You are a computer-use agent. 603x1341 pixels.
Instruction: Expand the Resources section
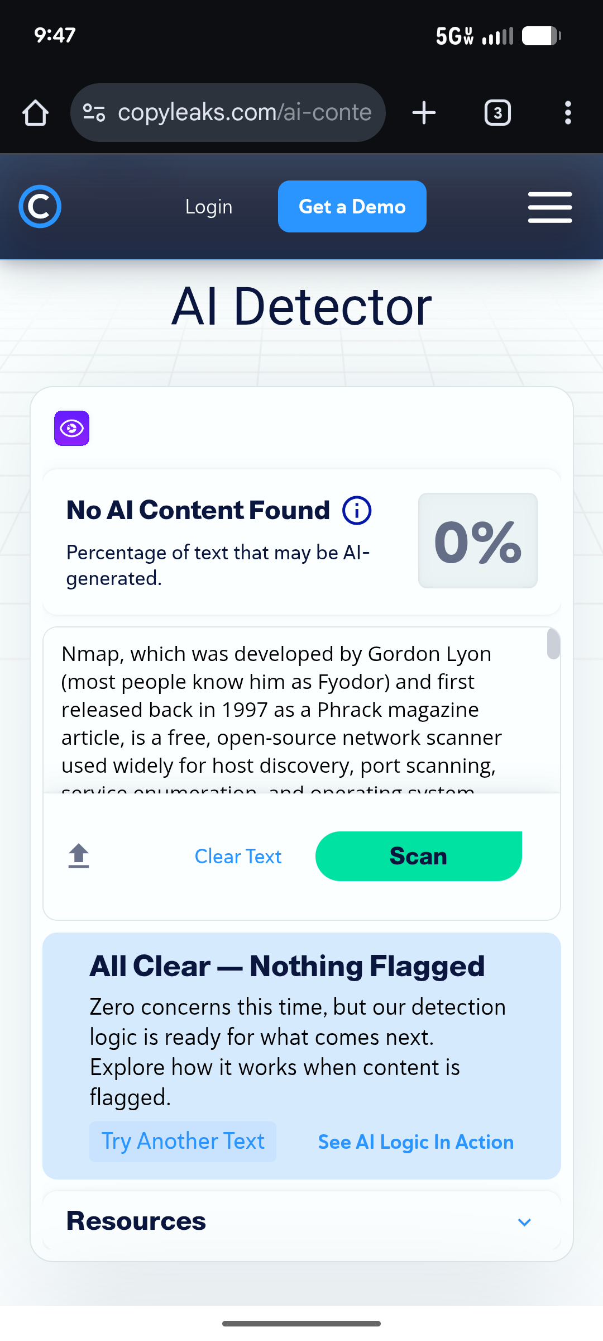click(x=301, y=1221)
